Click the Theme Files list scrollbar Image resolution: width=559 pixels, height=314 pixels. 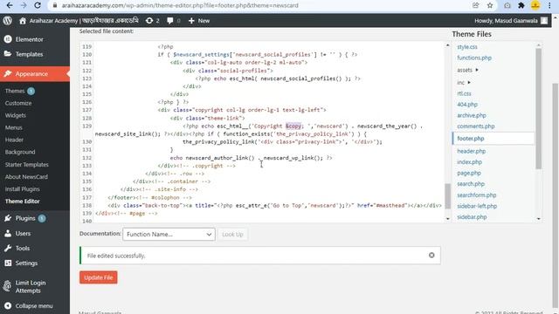click(538, 108)
